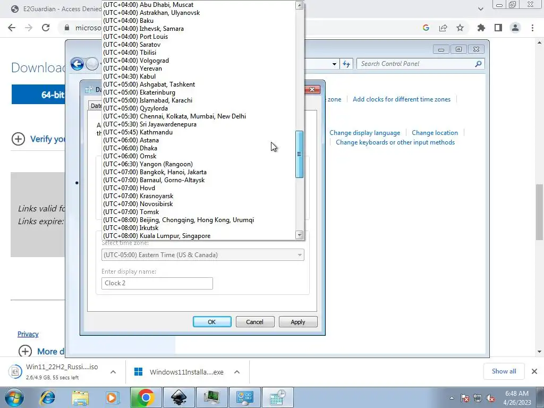Select (UTC+08:00) Irkutsk time zone
The height and width of the screenshot is (408, 544).
tap(199, 228)
